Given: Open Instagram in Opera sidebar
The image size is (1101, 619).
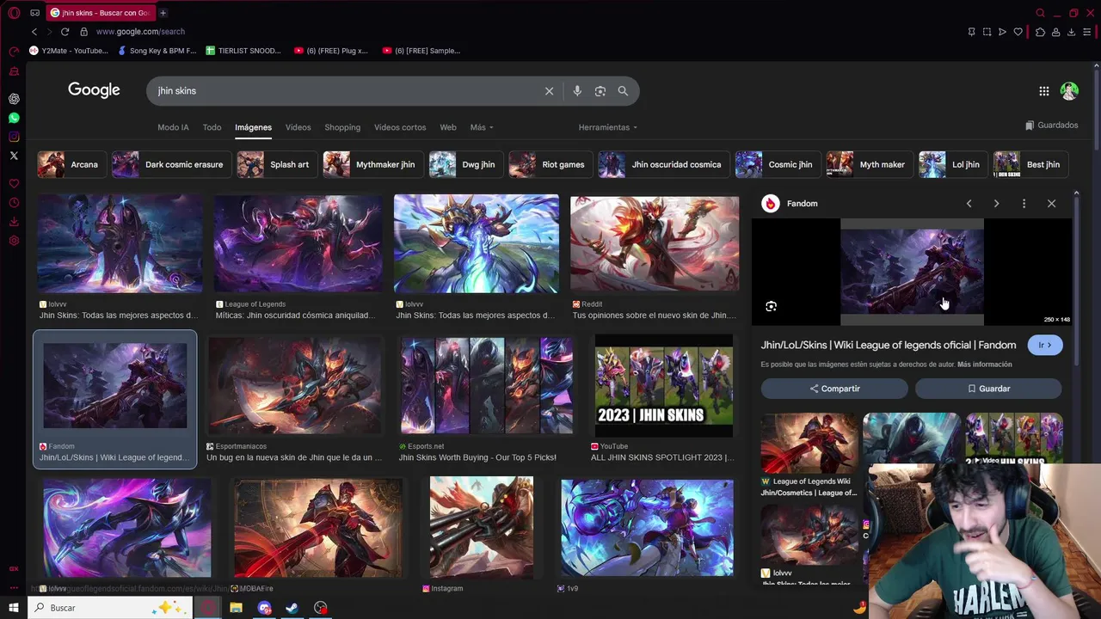Looking at the screenshot, I should 14,137.
